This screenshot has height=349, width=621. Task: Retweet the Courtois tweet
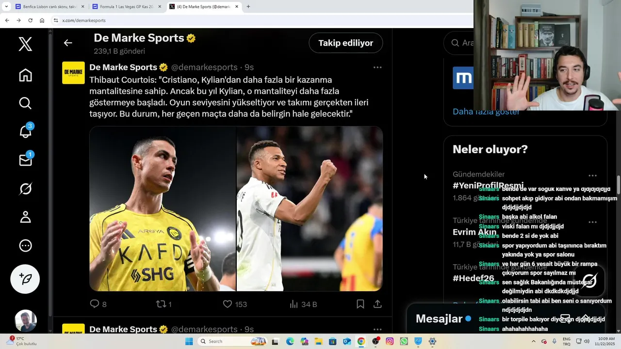(x=163, y=304)
